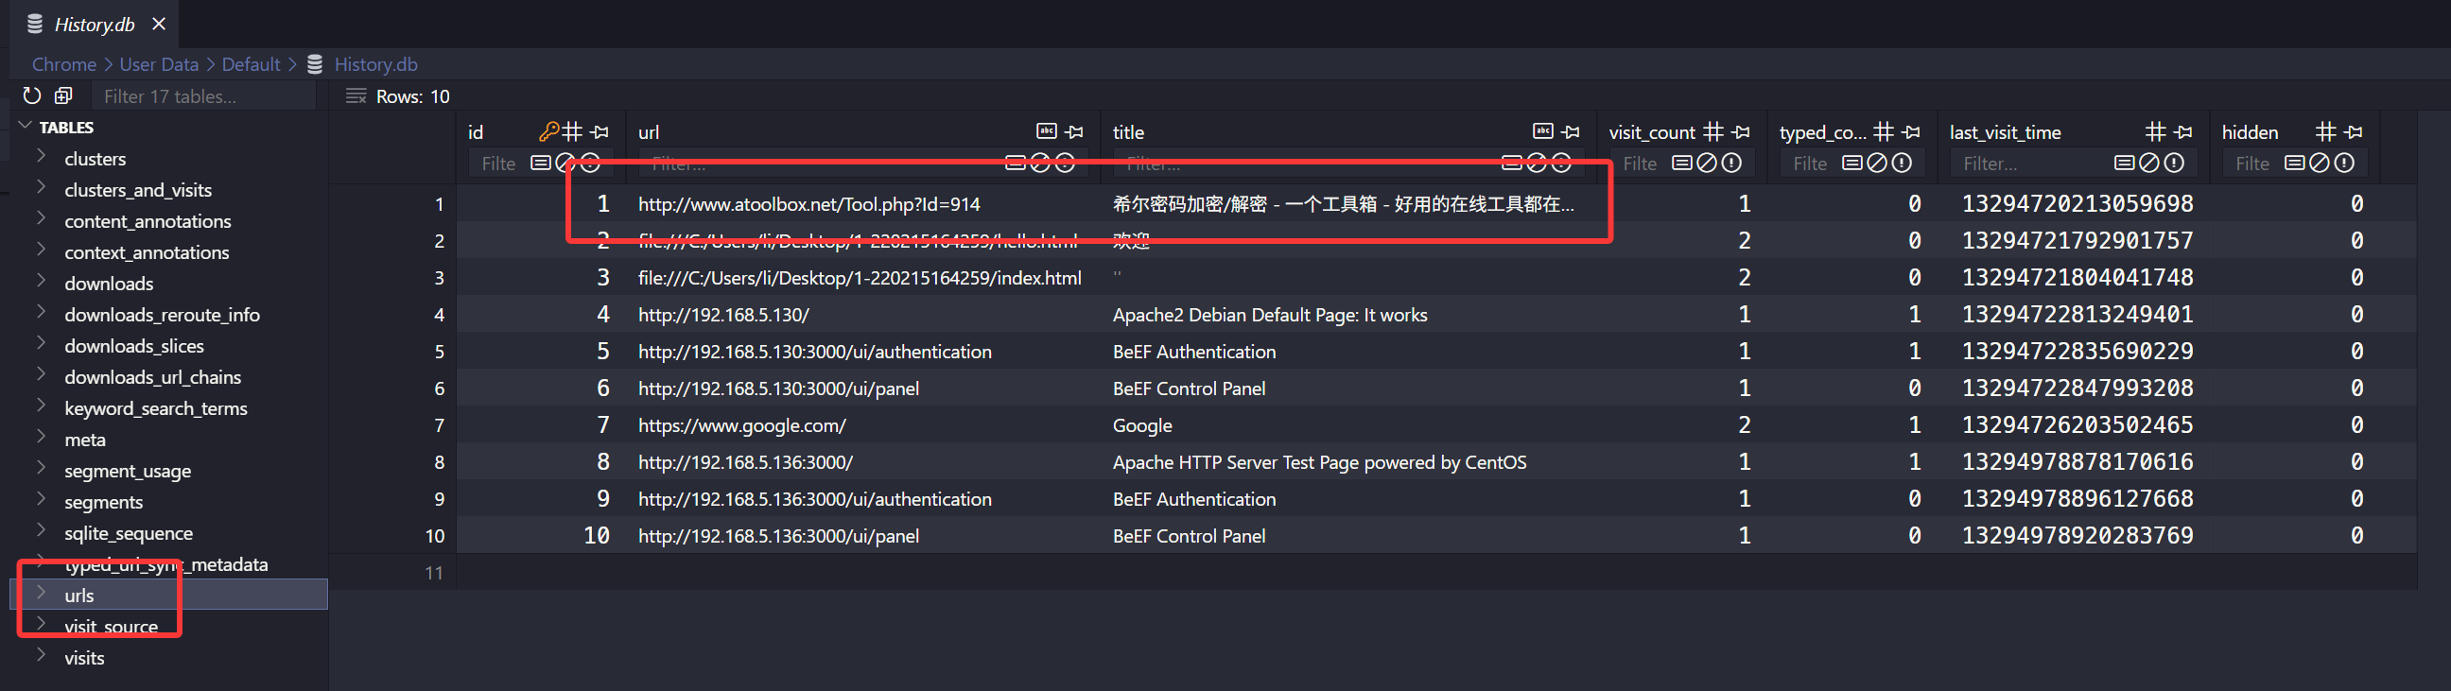Screen dimensions: 2451x691
Task: Open the User Data breadcrumb
Action: click(x=159, y=63)
